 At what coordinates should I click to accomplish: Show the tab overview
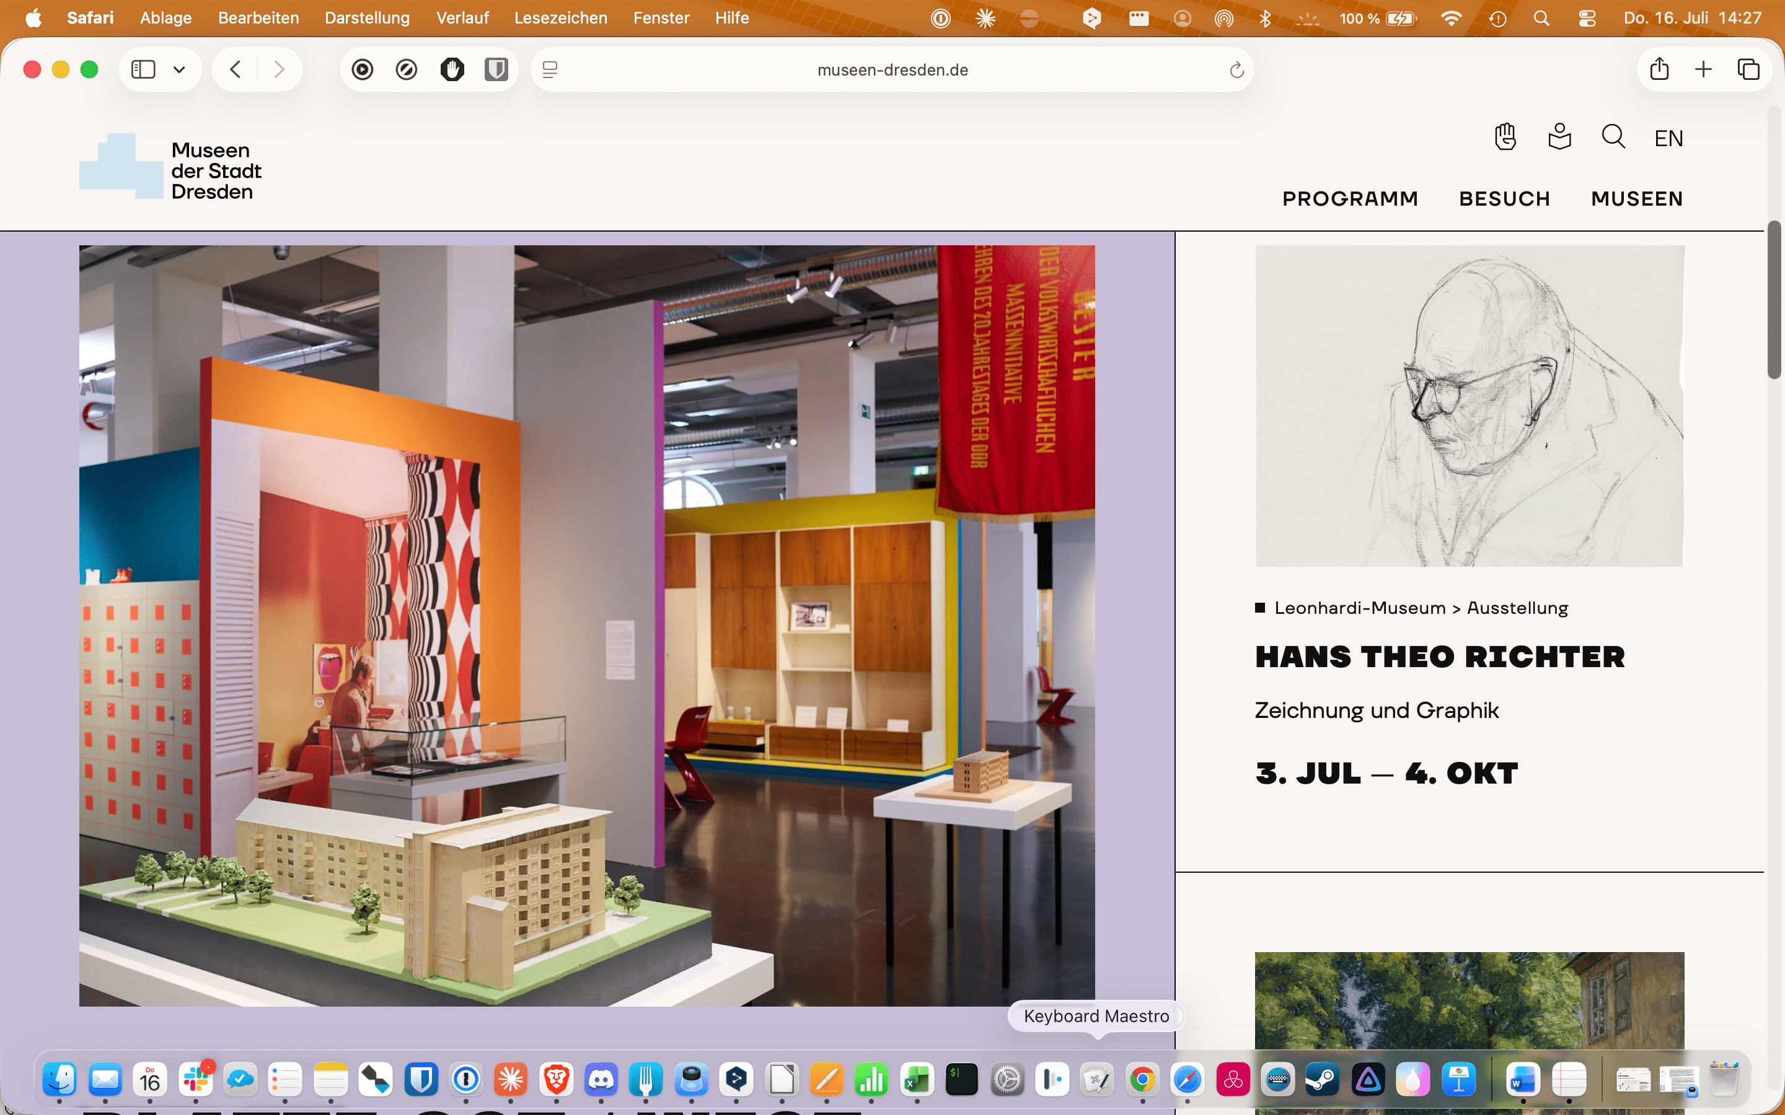pos(1748,69)
